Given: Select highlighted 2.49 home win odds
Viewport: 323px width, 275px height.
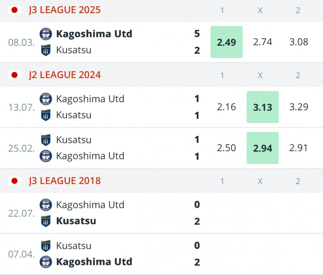Looking at the screenshot, I should 226,42.
